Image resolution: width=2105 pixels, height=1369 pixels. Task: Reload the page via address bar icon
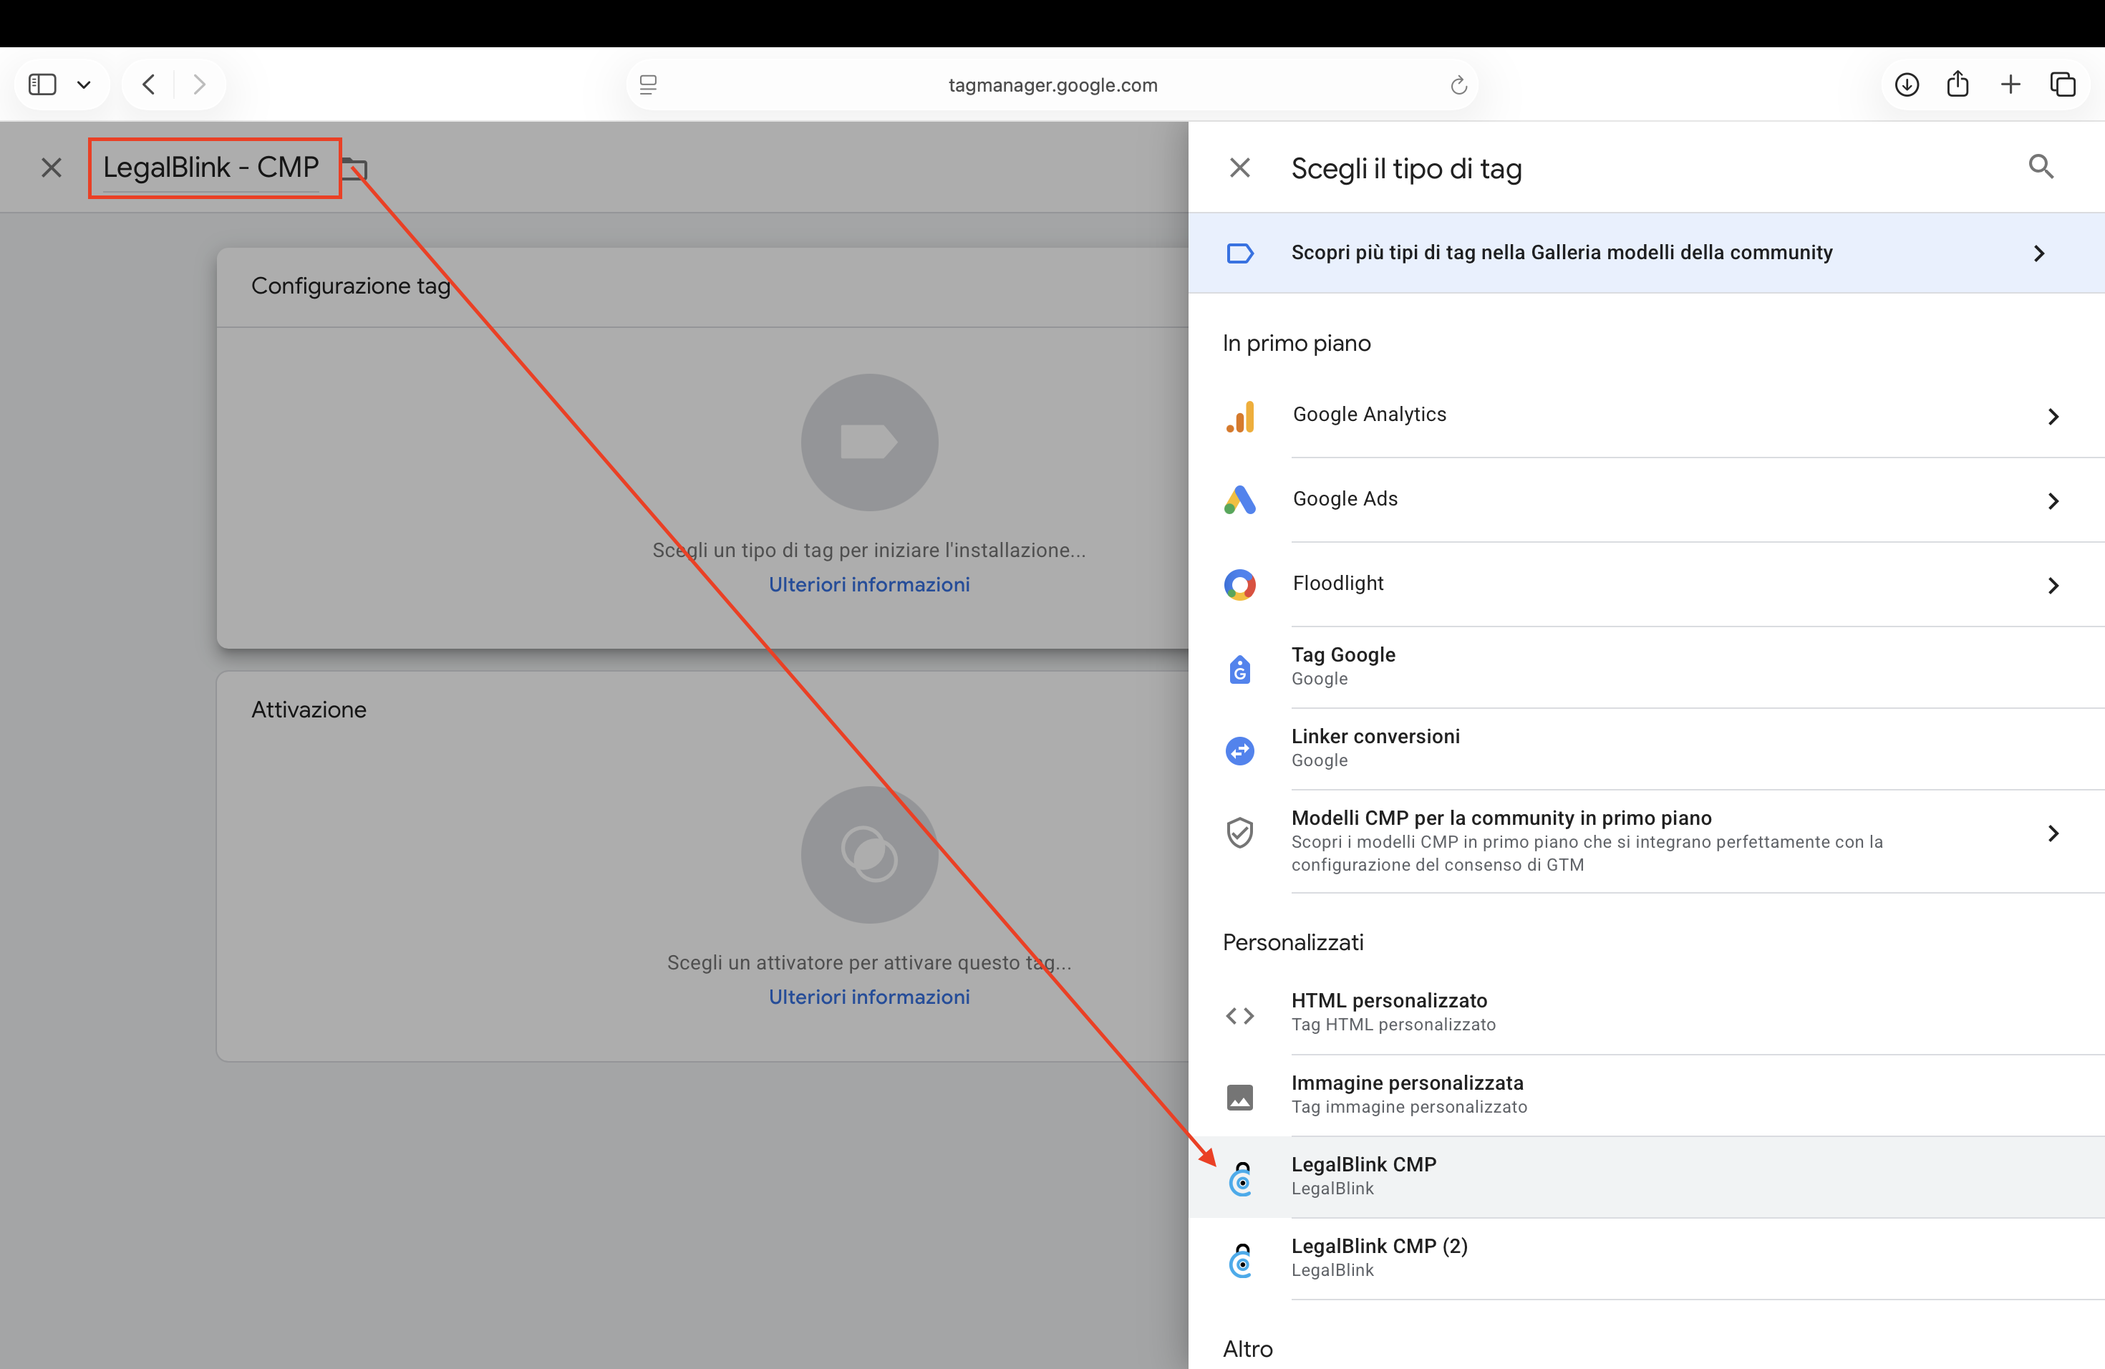click(x=1458, y=85)
